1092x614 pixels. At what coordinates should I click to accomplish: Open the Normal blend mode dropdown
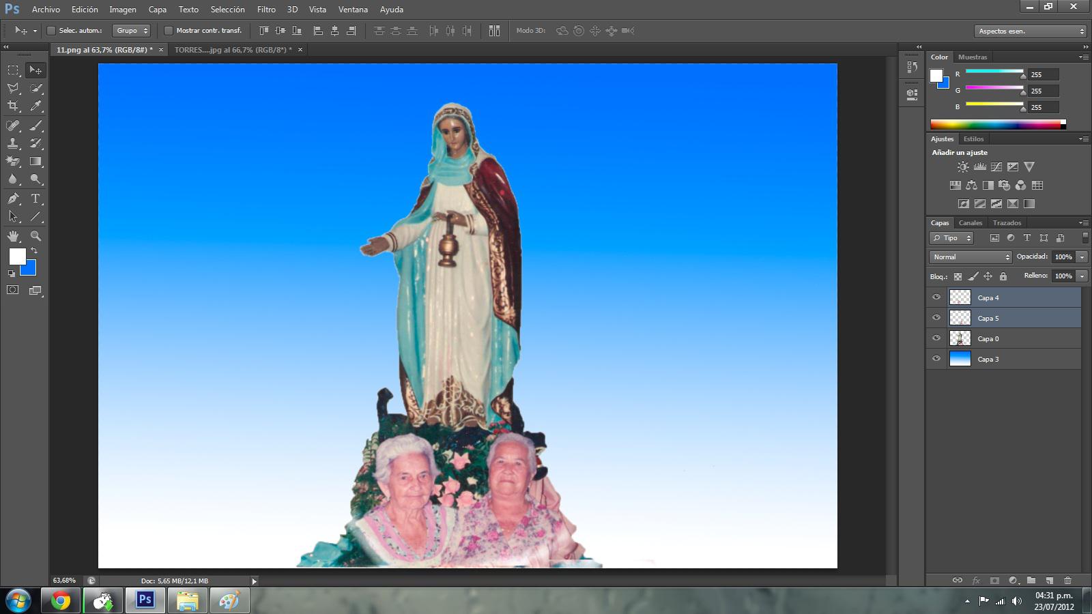[970, 257]
